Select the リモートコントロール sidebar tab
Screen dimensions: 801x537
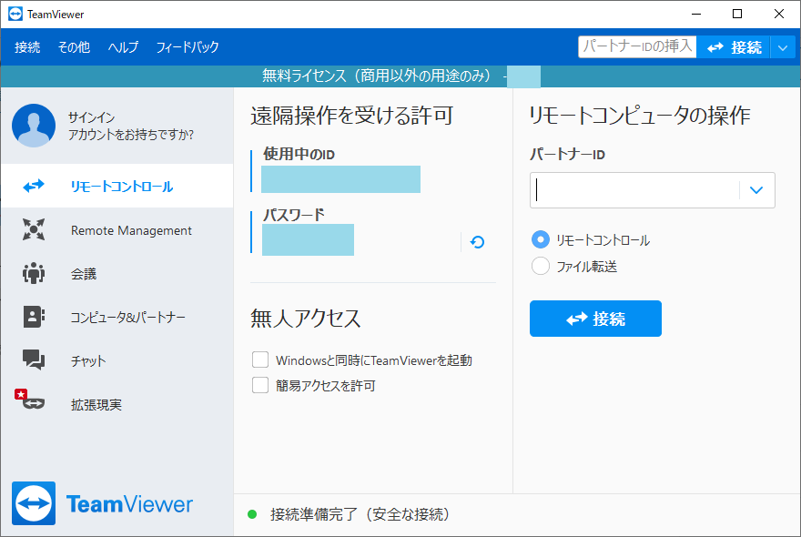[x=117, y=186]
